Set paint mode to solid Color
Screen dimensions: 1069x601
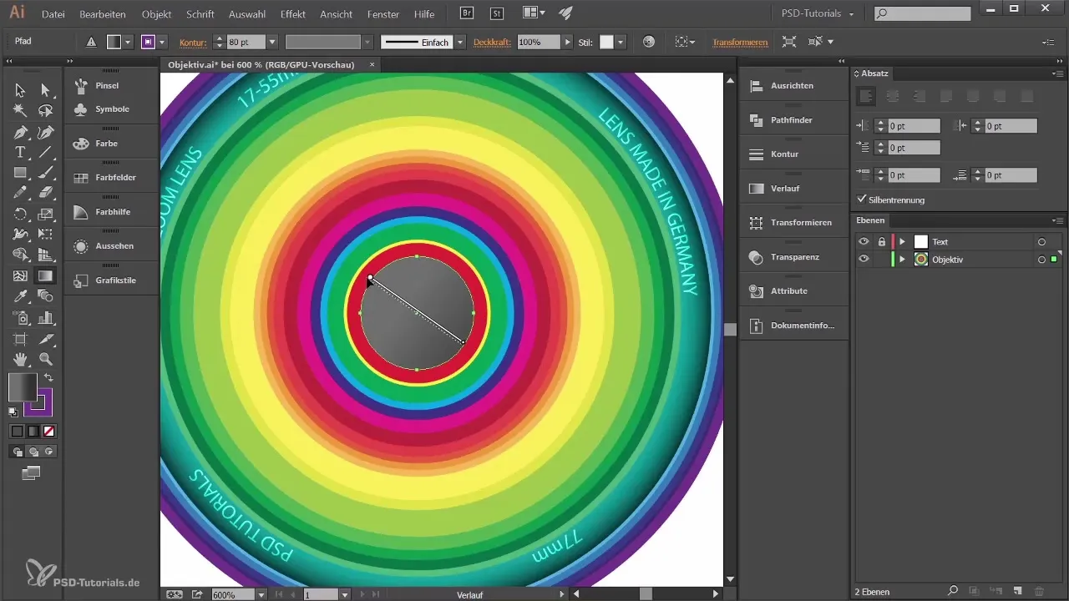[x=18, y=432]
